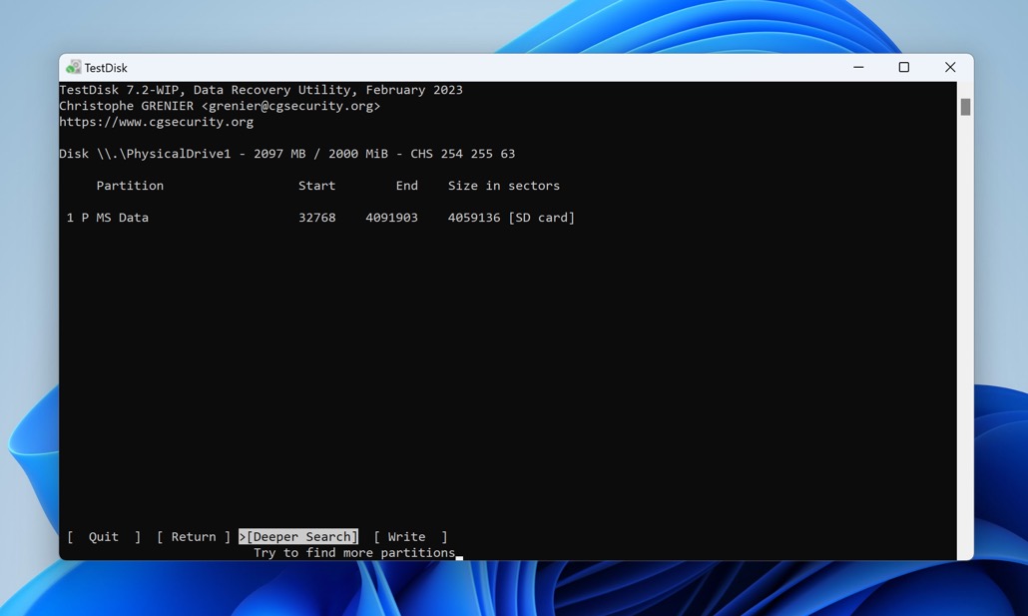Select the MS Data partition row

[320, 218]
